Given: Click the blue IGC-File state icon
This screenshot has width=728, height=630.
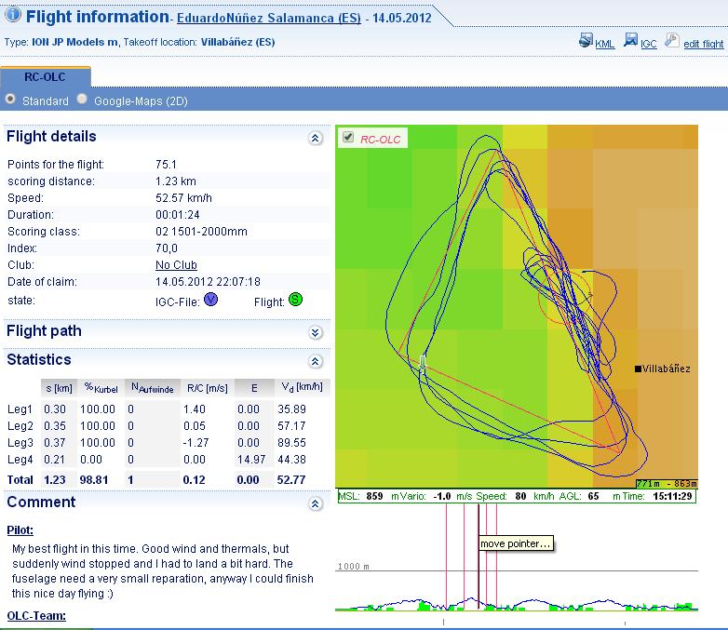Looking at the screenshot, I should (210, 299).
